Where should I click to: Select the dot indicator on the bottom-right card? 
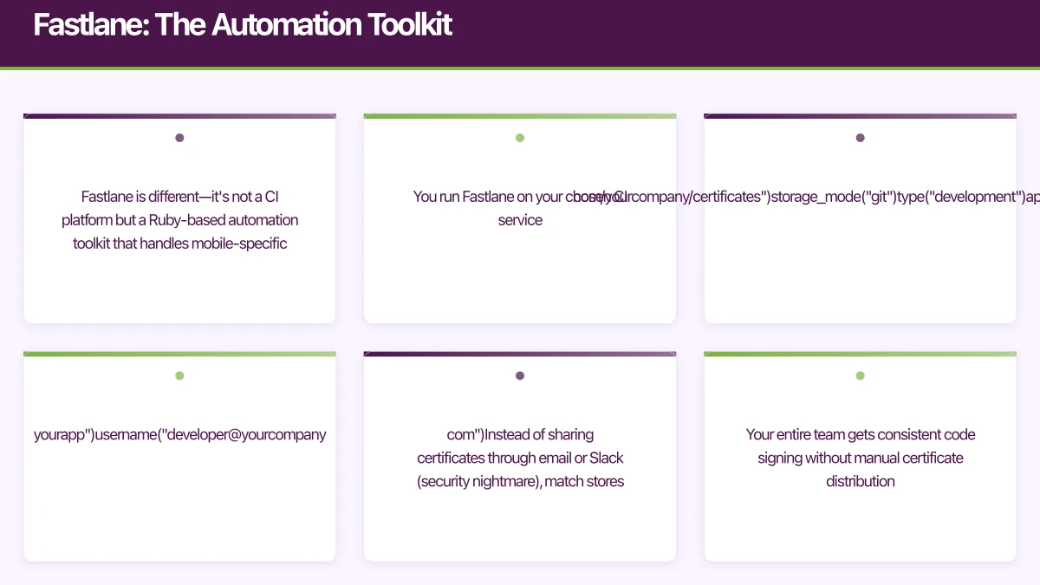tap(860, 375)
